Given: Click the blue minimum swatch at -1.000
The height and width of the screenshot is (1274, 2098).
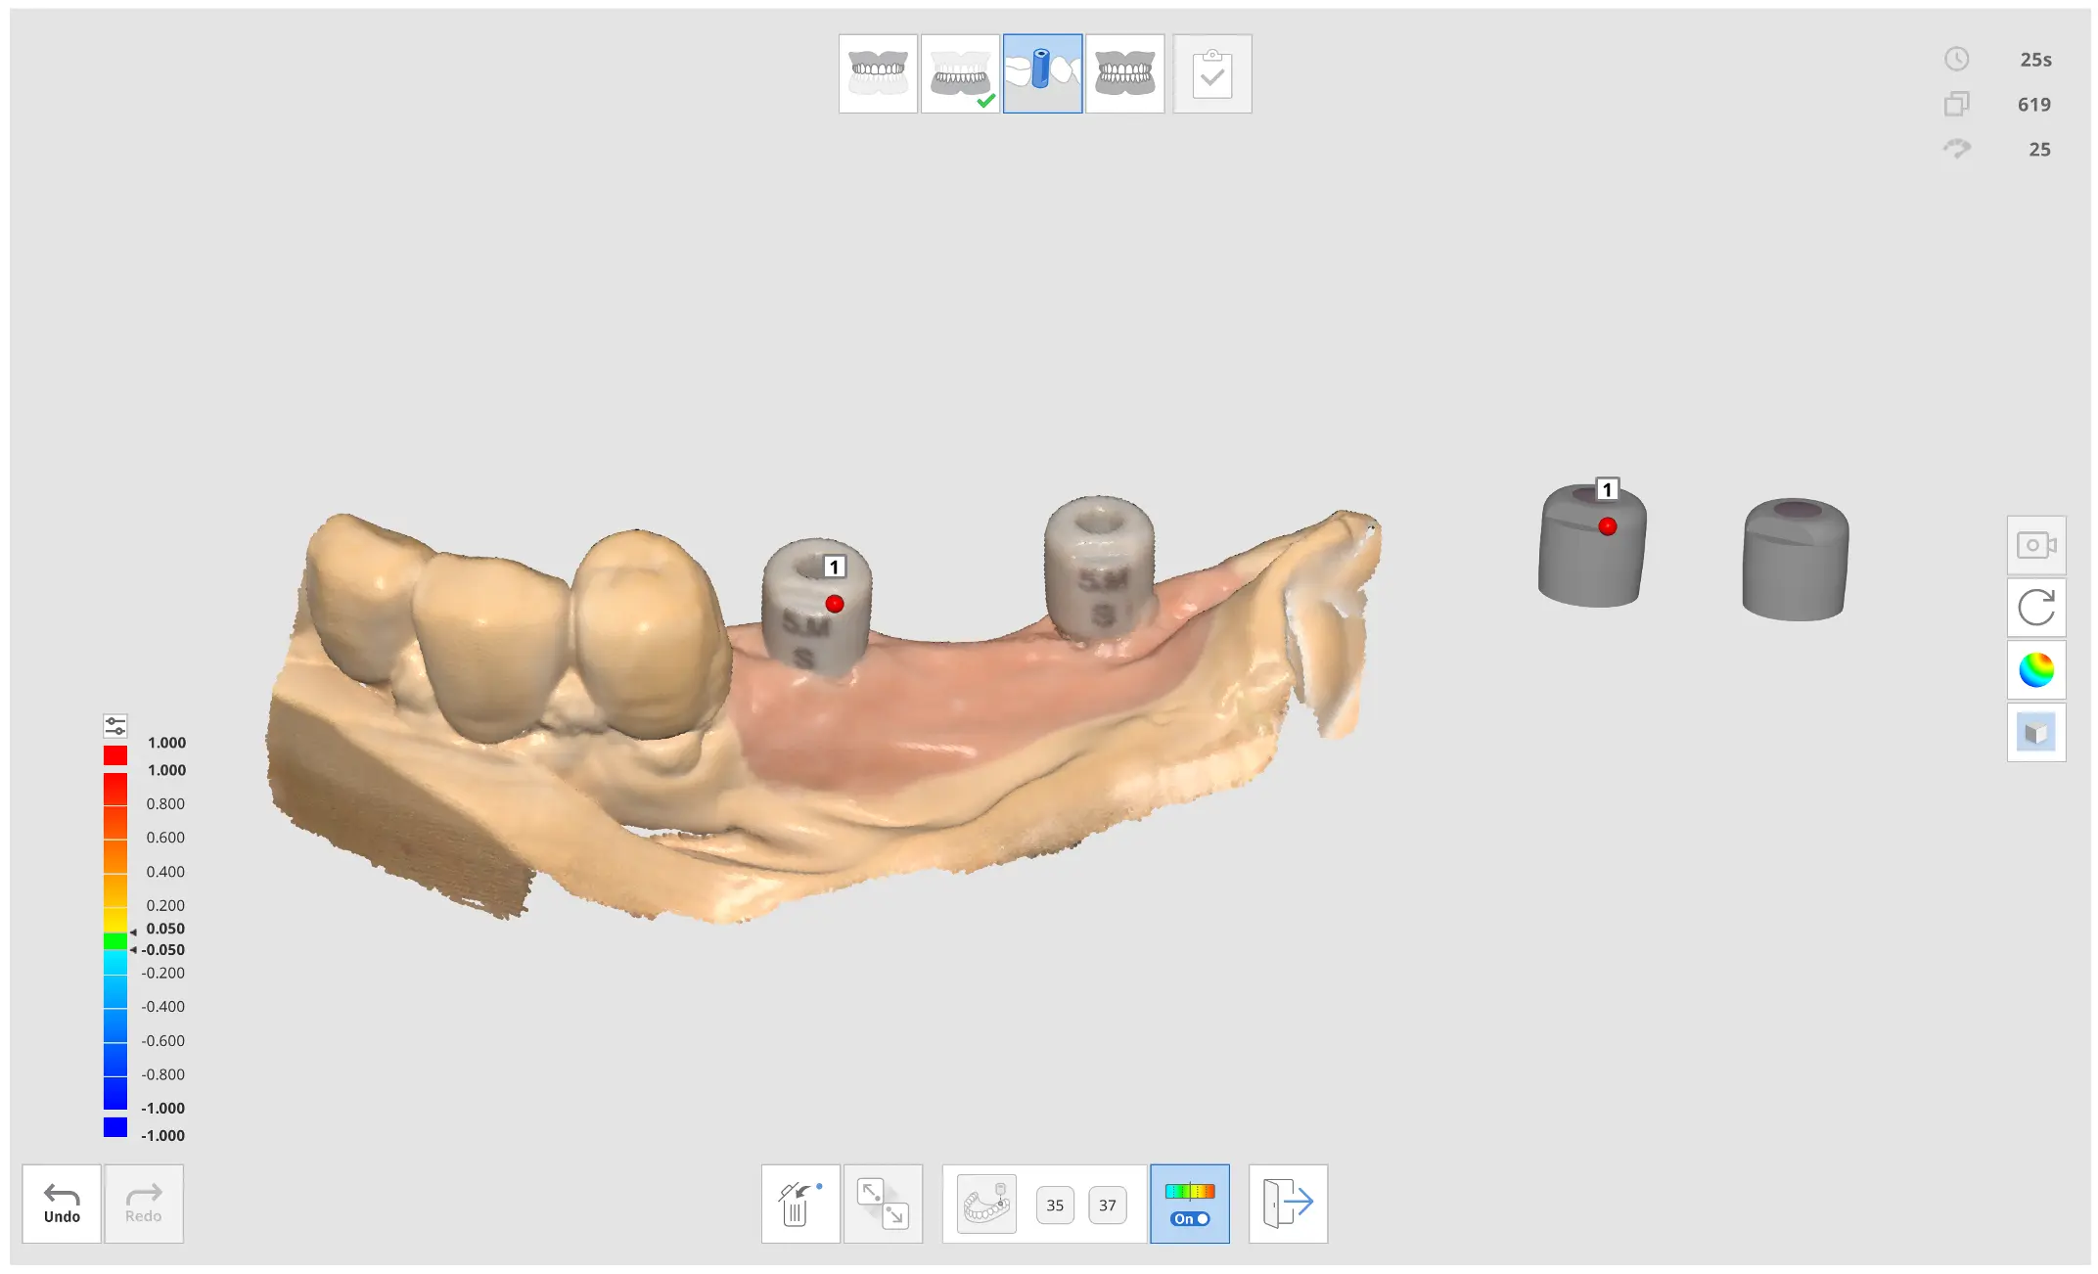Looking at the screenshot, I should [x=115, y=1127].
